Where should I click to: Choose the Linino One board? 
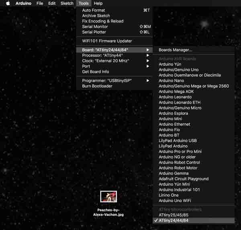click(194, 195)
